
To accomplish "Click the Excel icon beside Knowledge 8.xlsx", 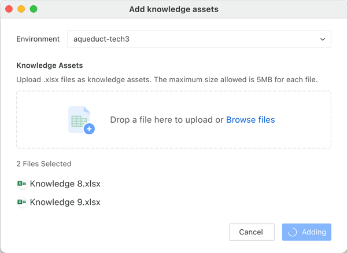I will (22, 184).
